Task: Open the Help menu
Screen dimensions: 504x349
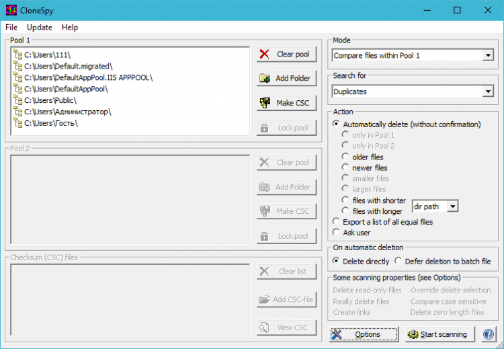Action: click(69, 28)
